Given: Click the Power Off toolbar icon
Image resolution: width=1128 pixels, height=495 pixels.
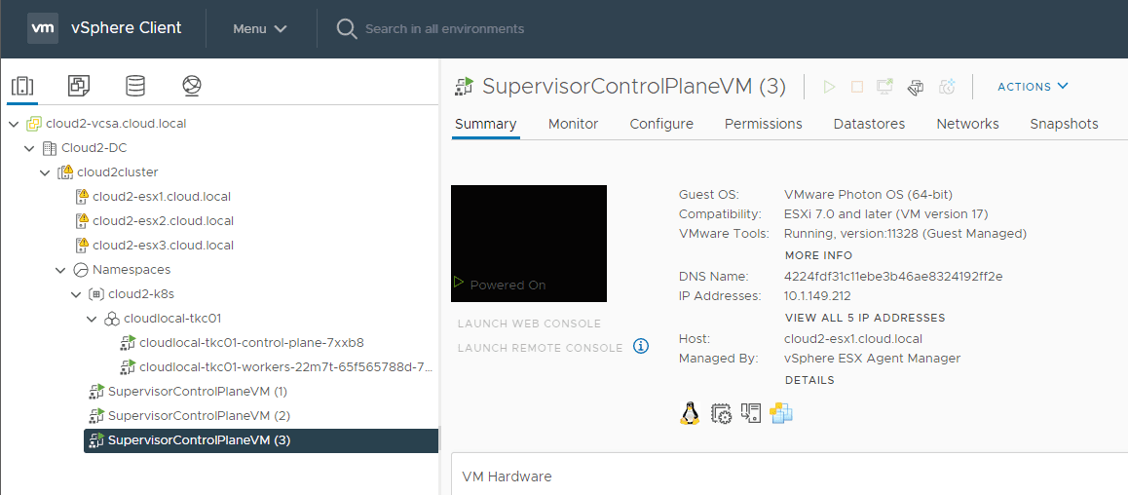Looking at the screenshot, I should [x=857, y=87].
